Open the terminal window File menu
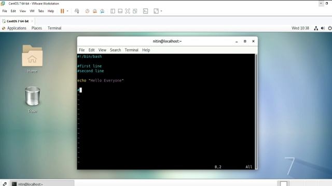This screenshot has width=332, height=186. coord(82,50)
